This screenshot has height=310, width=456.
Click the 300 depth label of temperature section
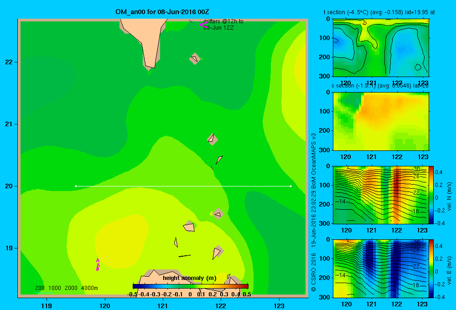click(325, 76)
